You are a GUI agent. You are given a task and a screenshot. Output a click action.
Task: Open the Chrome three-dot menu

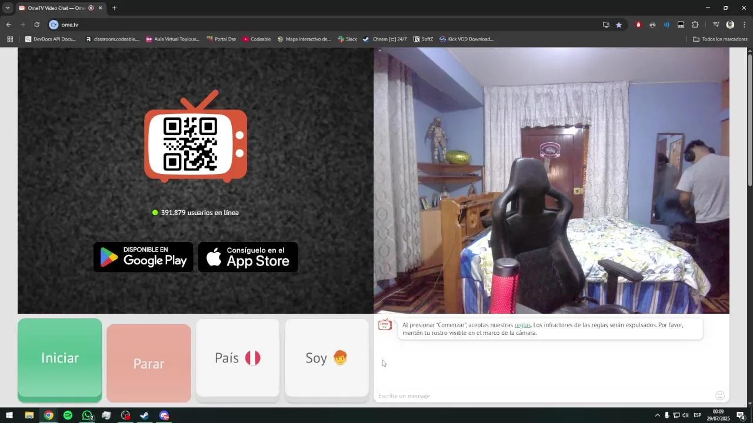point(744,25)
